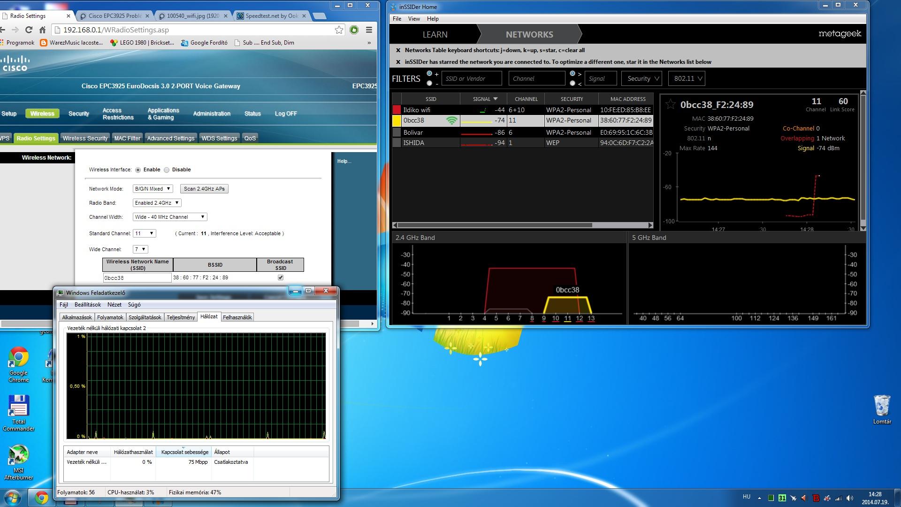Star the 0bcc38_F2:24:89 network

pyautogui.click(x=671, y=104)
